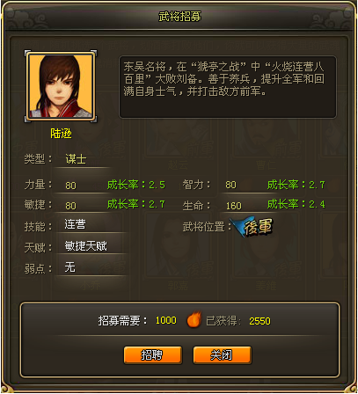This screenshot has height=394, width=358.
Task: Click the 弱点 value 无
Action: pyautogui.click(x=70, y=267)
